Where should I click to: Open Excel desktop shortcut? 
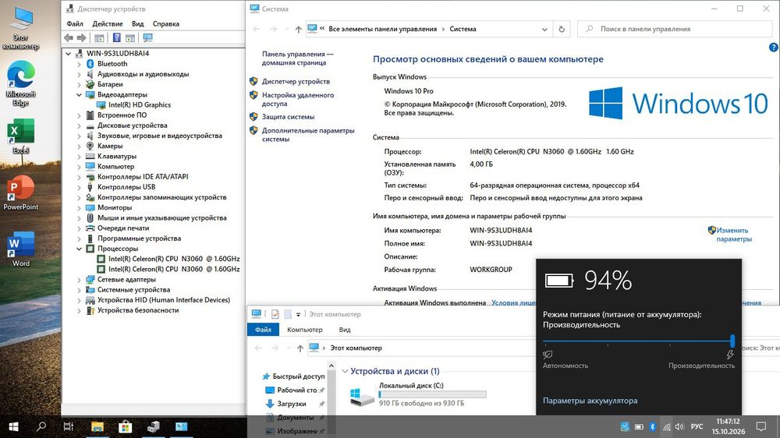point(20,136)
